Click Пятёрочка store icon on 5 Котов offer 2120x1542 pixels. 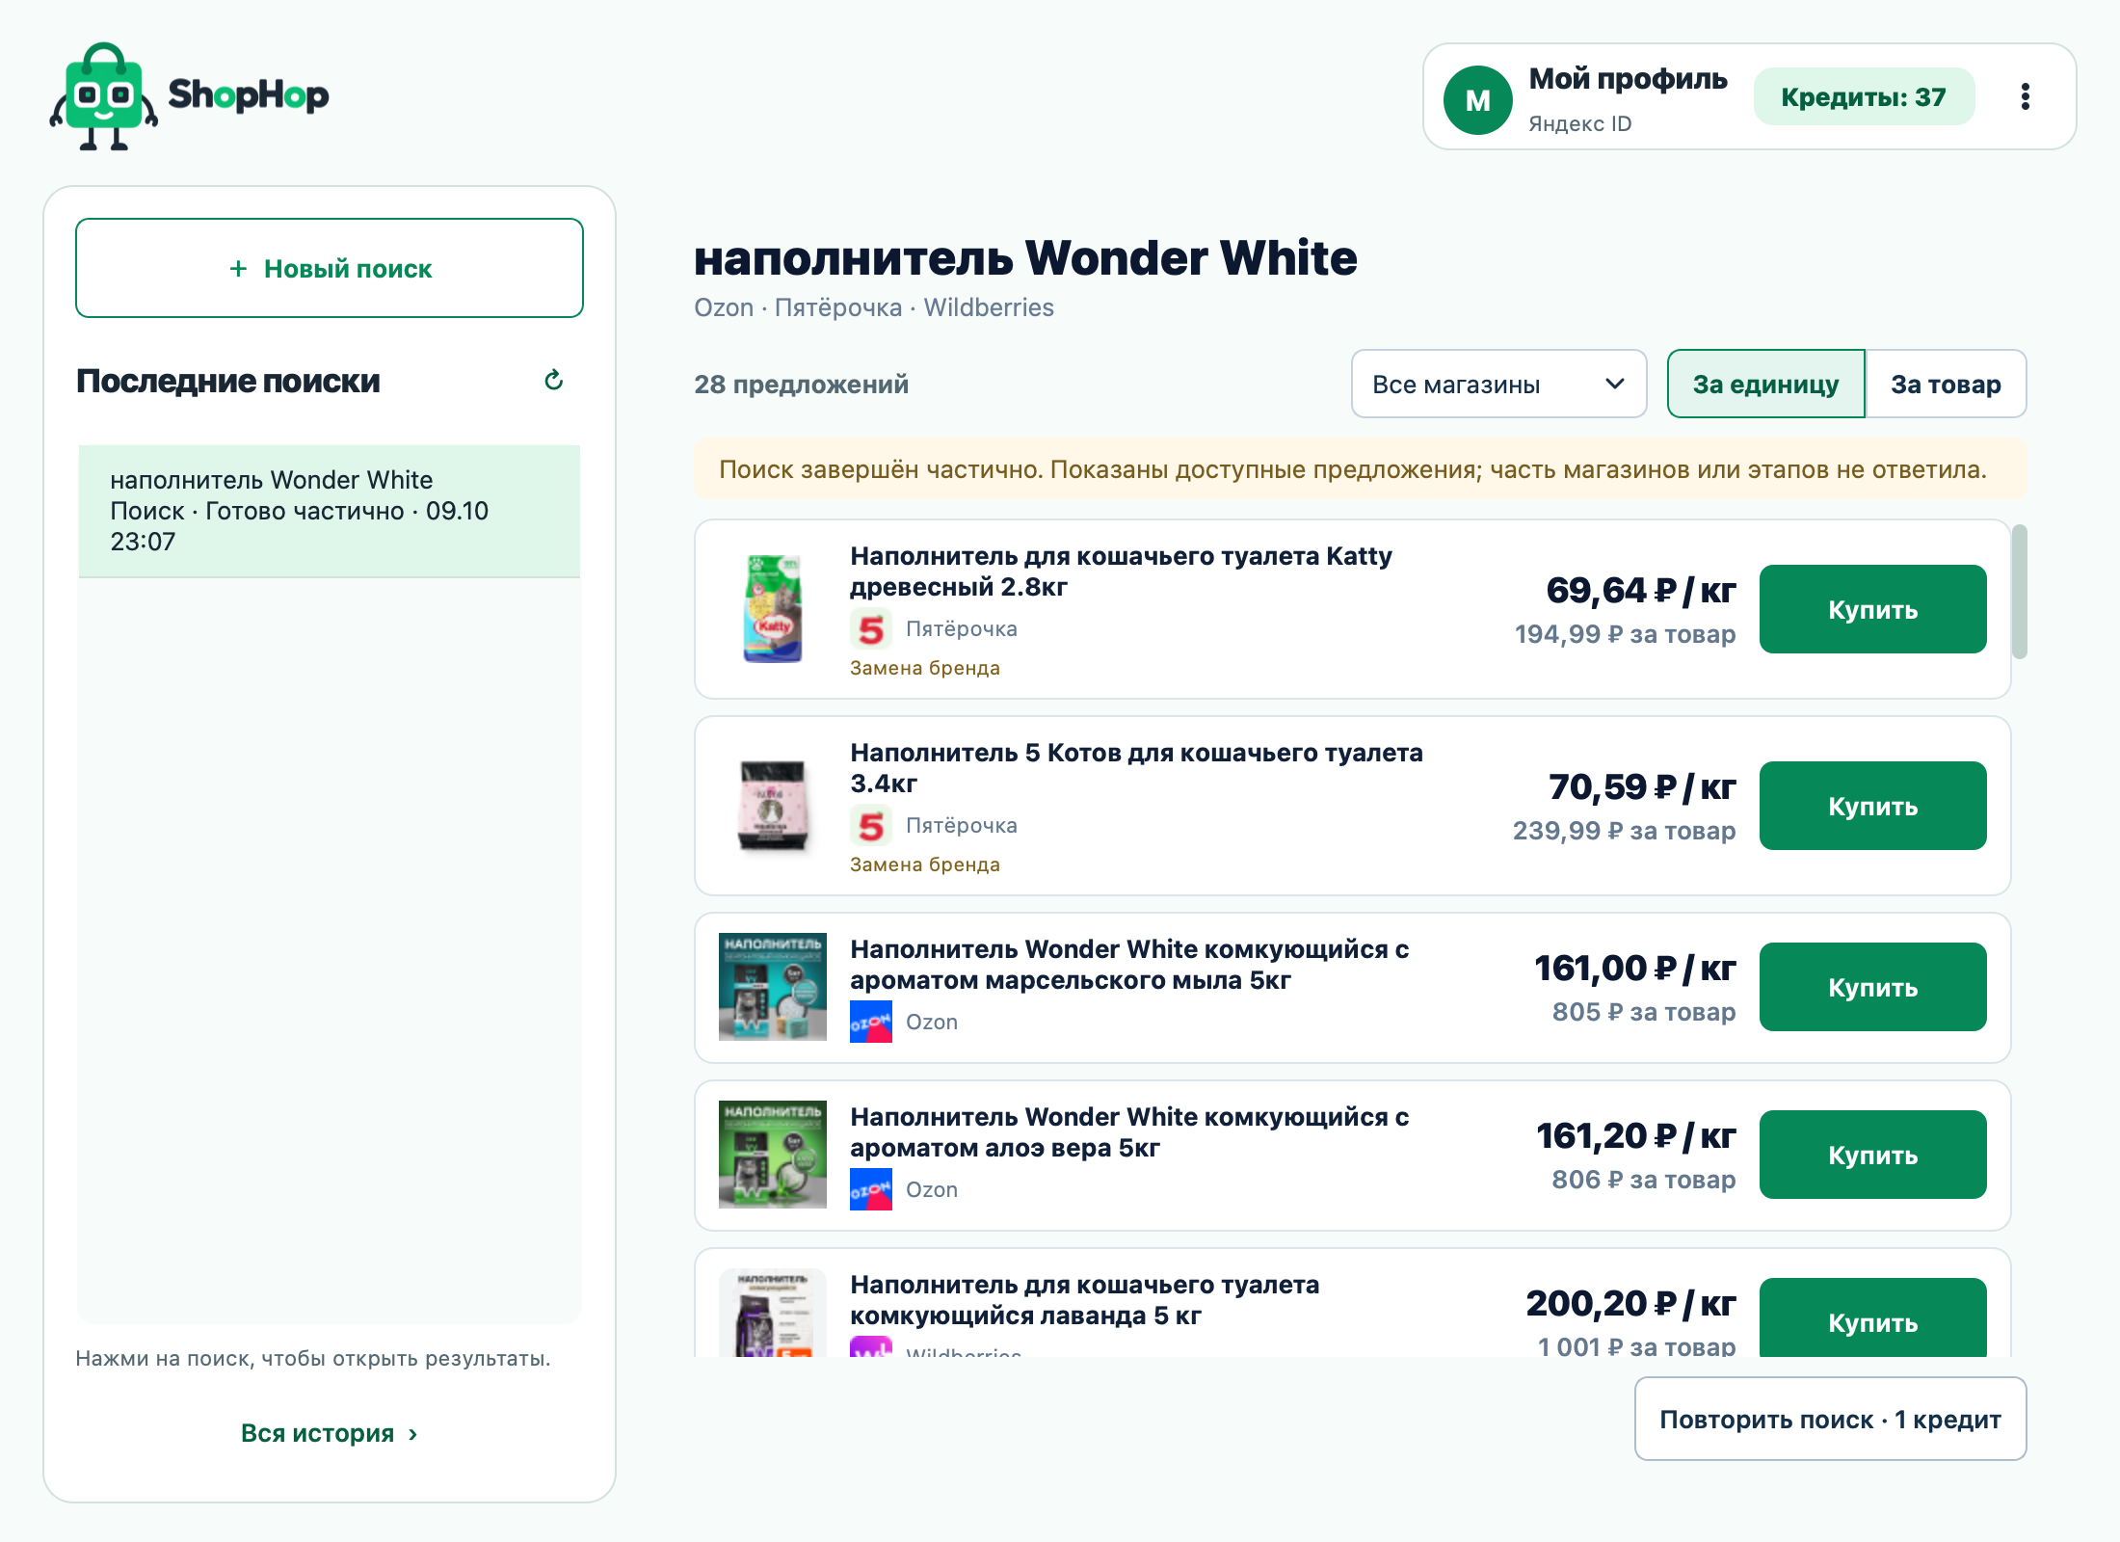coord(870,826)
